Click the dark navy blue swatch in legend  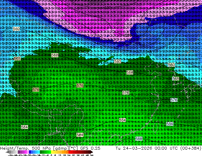[30, 152]
